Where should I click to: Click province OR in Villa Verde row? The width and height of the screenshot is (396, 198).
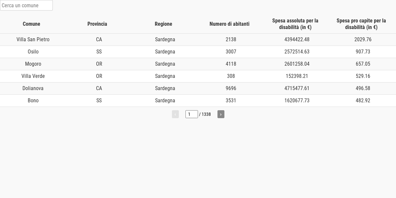pos(99,76)
